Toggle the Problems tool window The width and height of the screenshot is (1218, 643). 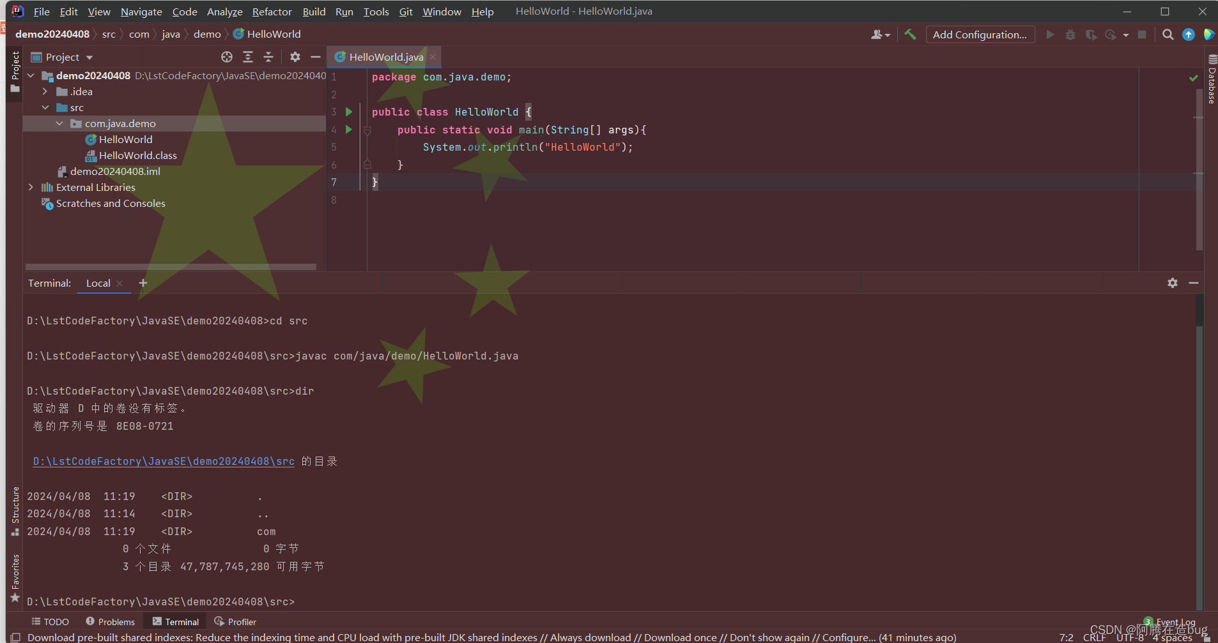(x=111, y=622)
